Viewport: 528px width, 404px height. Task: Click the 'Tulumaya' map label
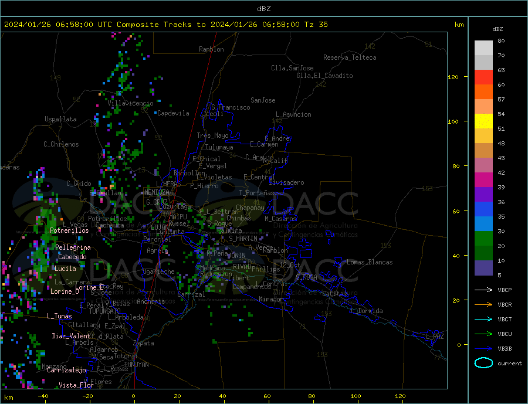point(219,147)
